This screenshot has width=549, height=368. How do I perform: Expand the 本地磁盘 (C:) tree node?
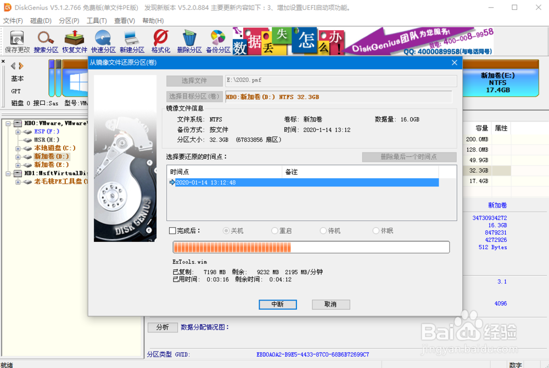coord(18,148)
